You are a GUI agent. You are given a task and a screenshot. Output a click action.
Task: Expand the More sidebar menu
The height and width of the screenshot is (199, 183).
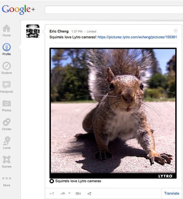pyautogui.click(x=6, y=181)
